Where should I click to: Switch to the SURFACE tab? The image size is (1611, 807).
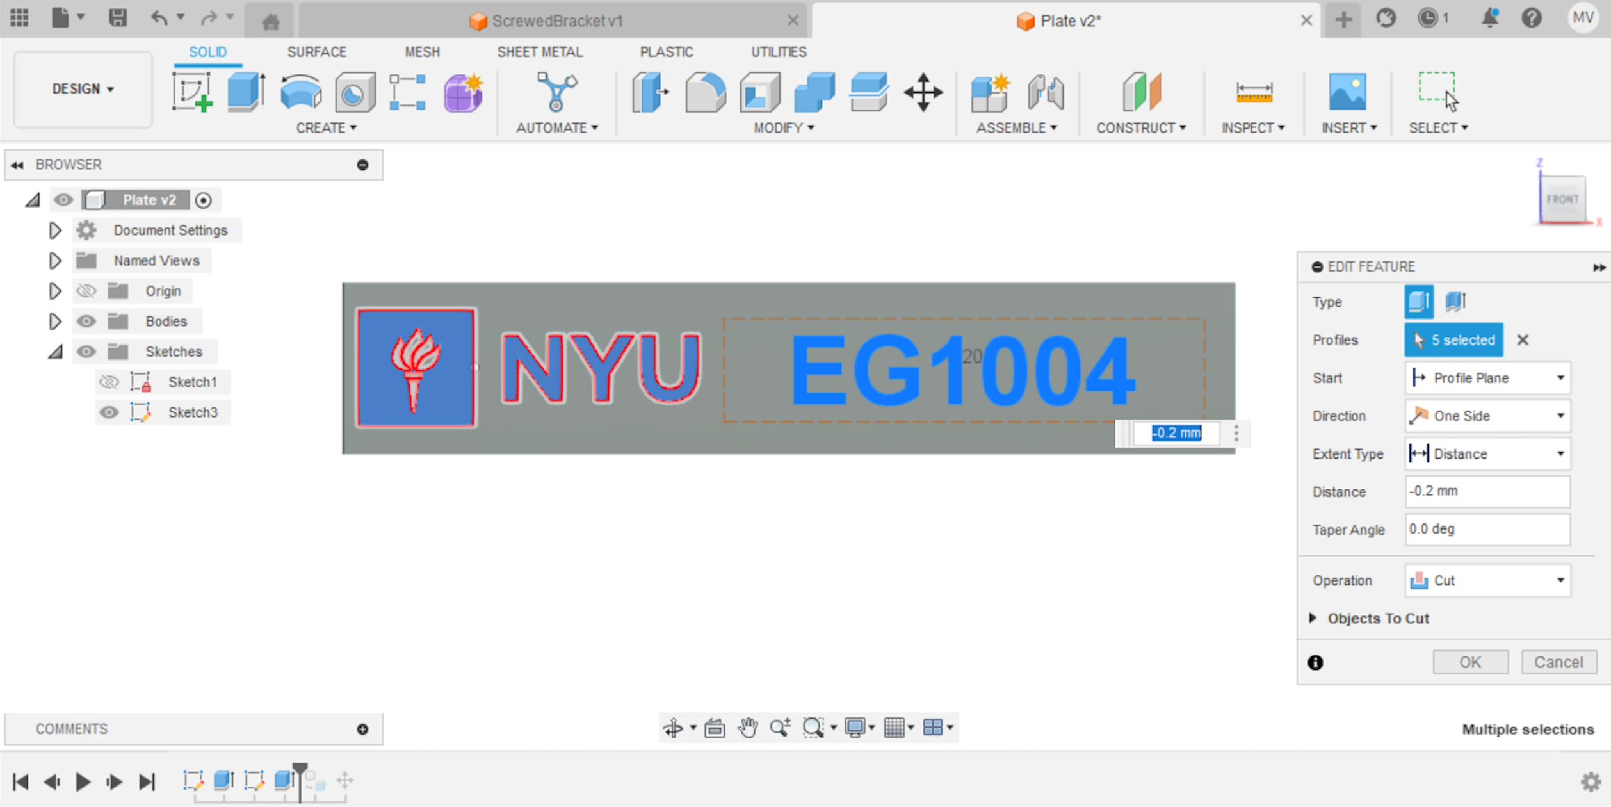316,52
